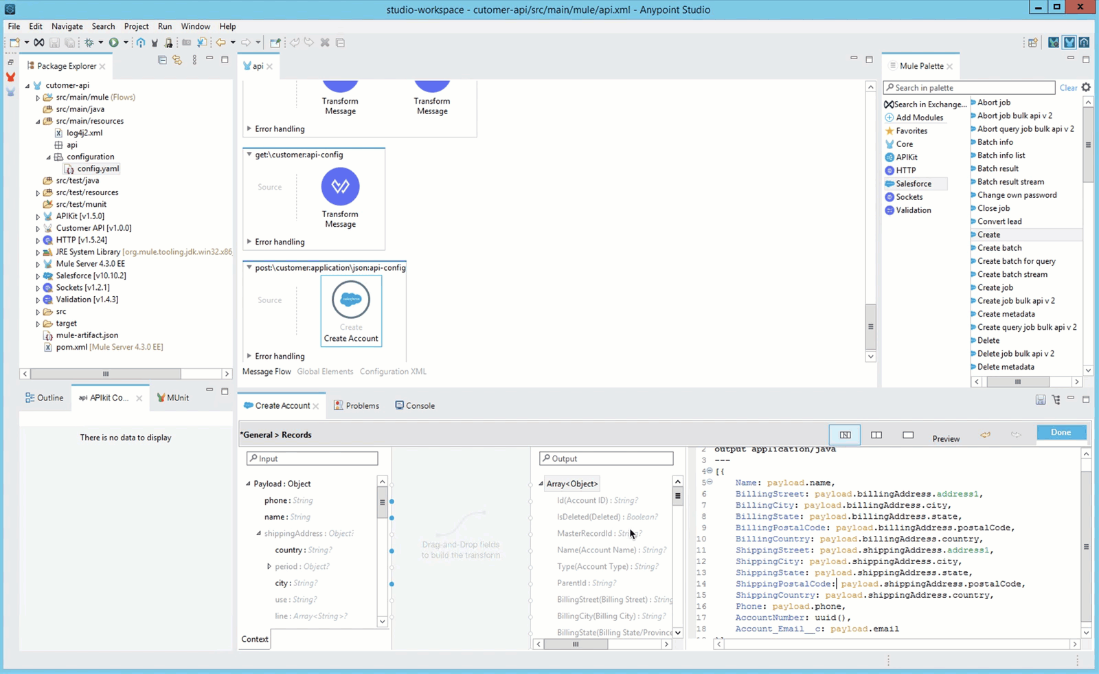Collapse the post:\customer flow
Image resolution: width=1099 pixels, height=674 pixels.
pyautogui.click(x=249, y=268)
